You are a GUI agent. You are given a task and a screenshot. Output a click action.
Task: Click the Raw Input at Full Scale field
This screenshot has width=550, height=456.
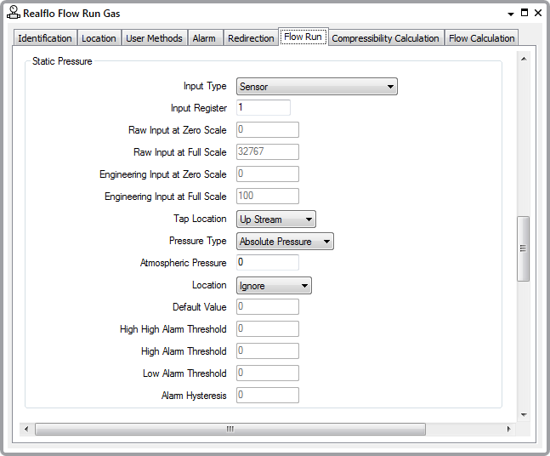[268, 151]
